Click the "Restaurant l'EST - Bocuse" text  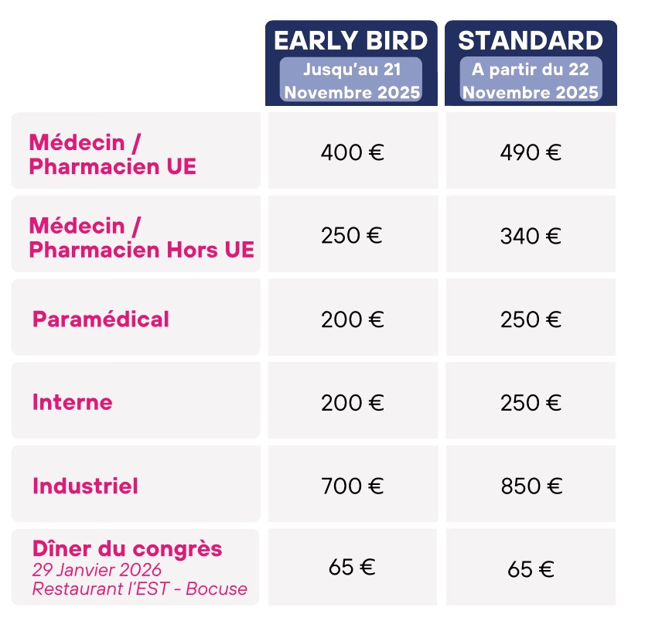tap(140, 589)
